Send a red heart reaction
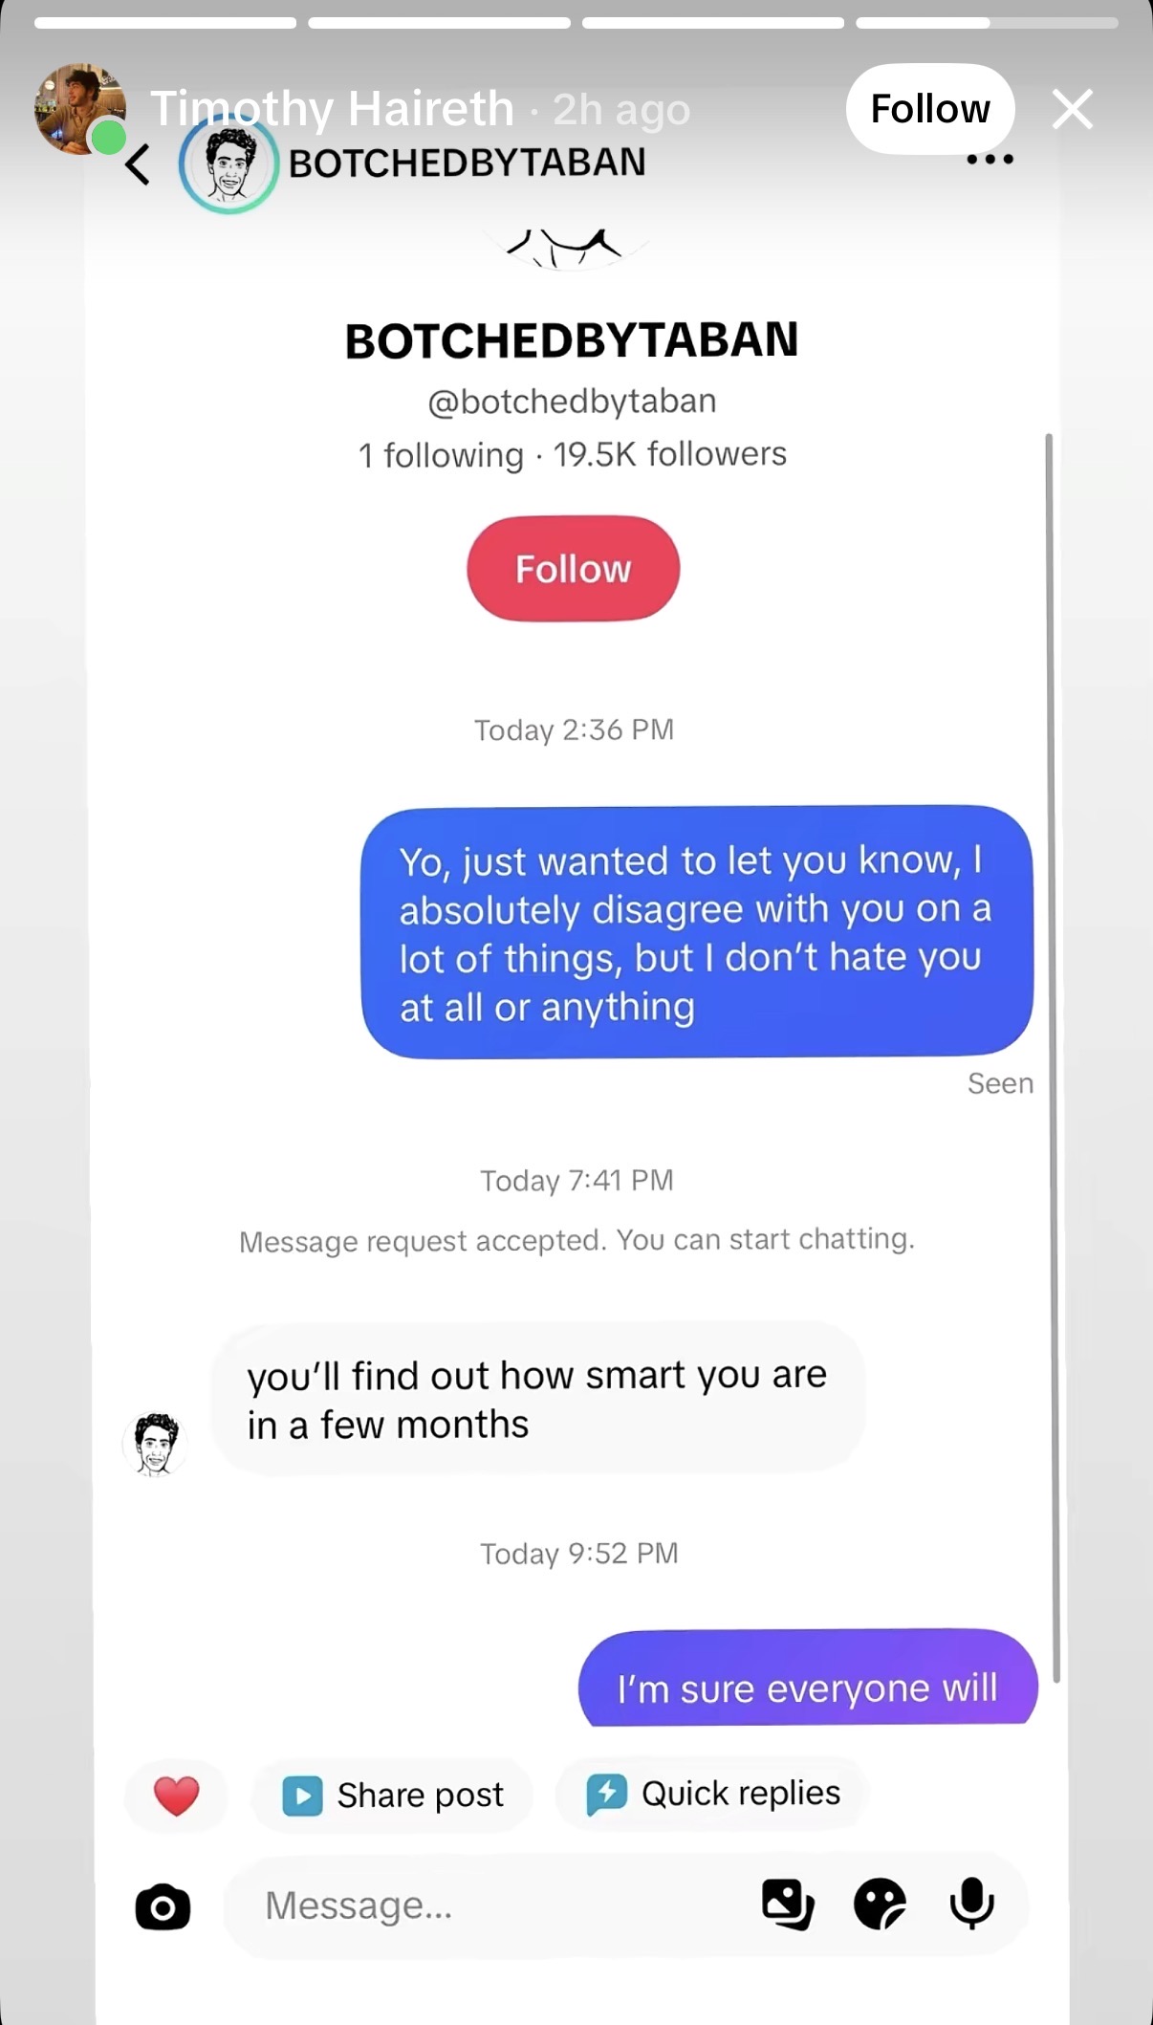This screenshot has height=2025, width=1153. click(x=177, y=1796)
